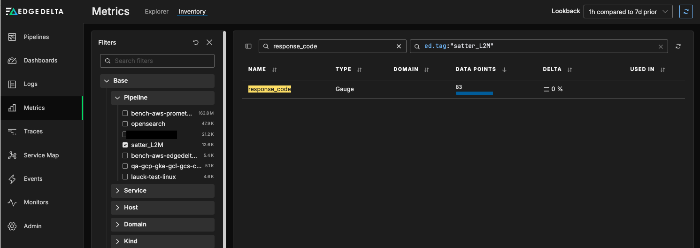Open Service Map from the sidebar
This screenshot has height=248, width=700.
pos(41,155)
